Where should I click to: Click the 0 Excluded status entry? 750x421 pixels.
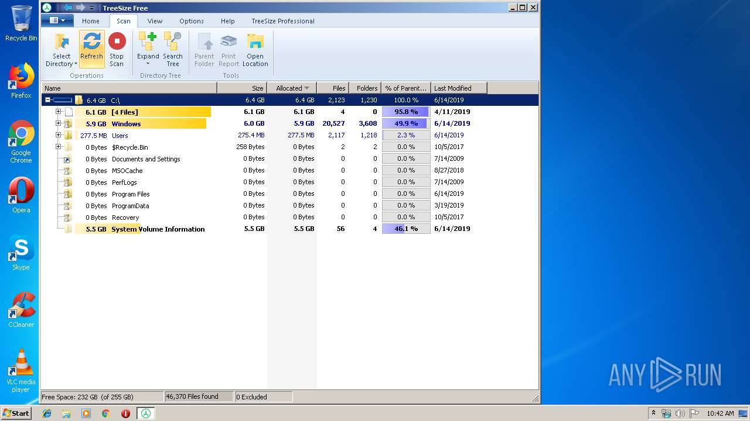click(x=263, y=397)
